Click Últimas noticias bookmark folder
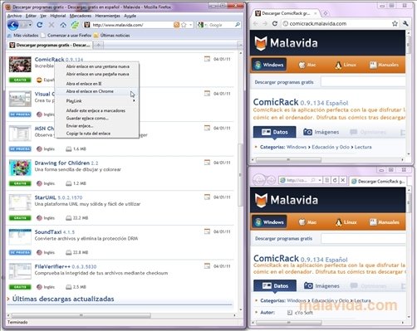Screen dimensions: 417x331 111,36
